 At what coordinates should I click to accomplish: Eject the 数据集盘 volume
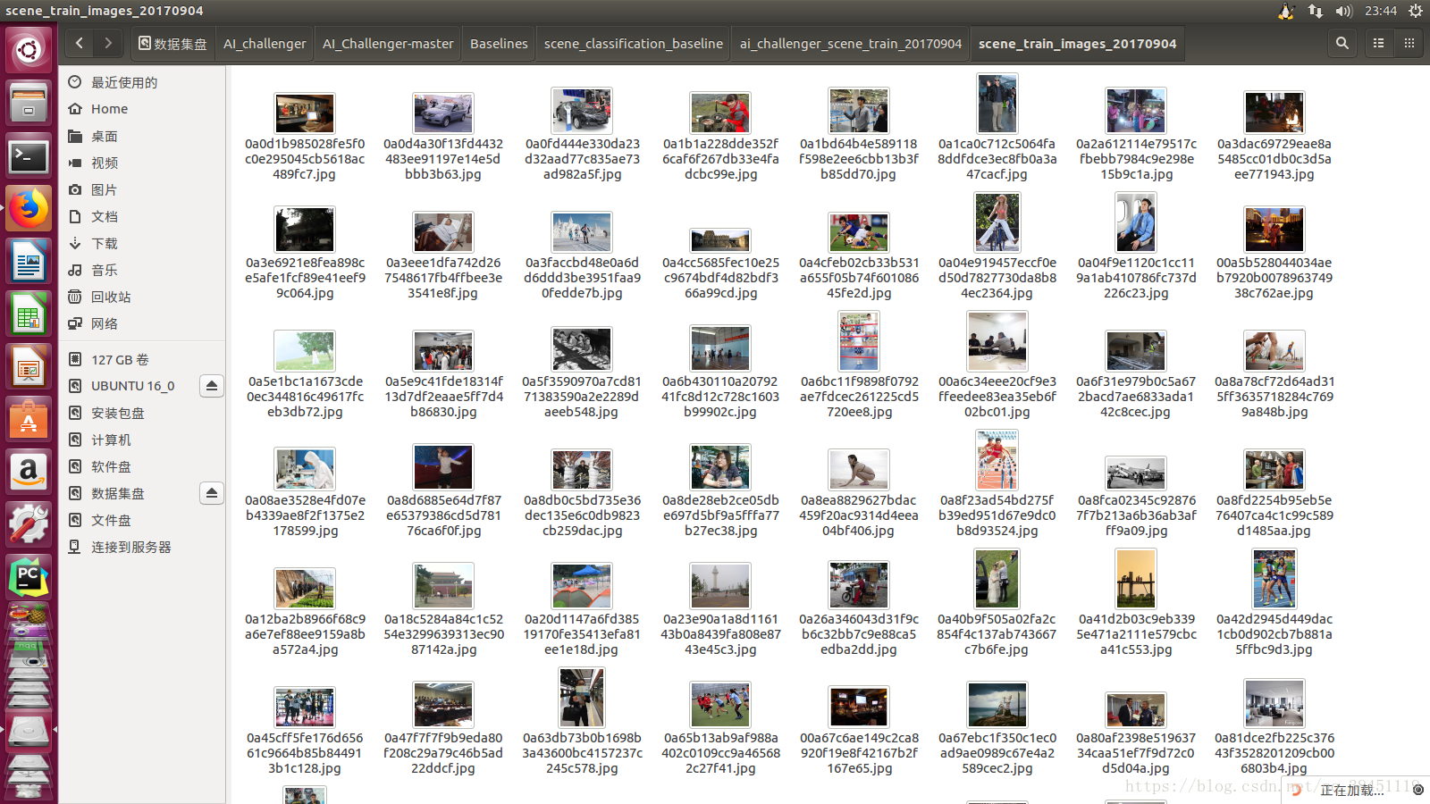(x=211, y=493)
